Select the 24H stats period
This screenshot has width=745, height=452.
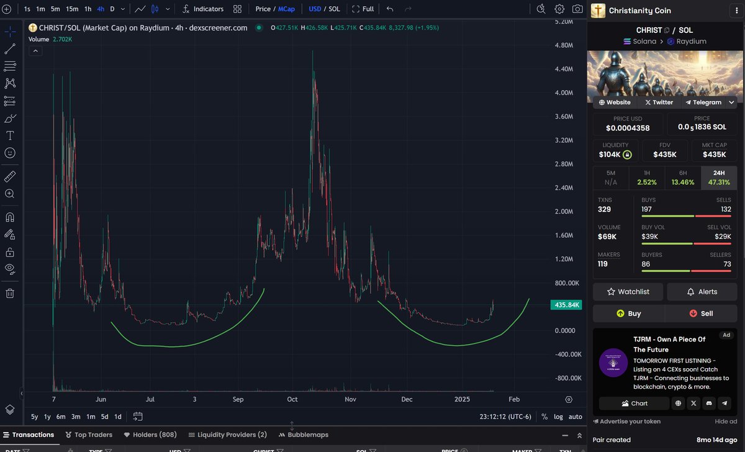tap(719, 178)
